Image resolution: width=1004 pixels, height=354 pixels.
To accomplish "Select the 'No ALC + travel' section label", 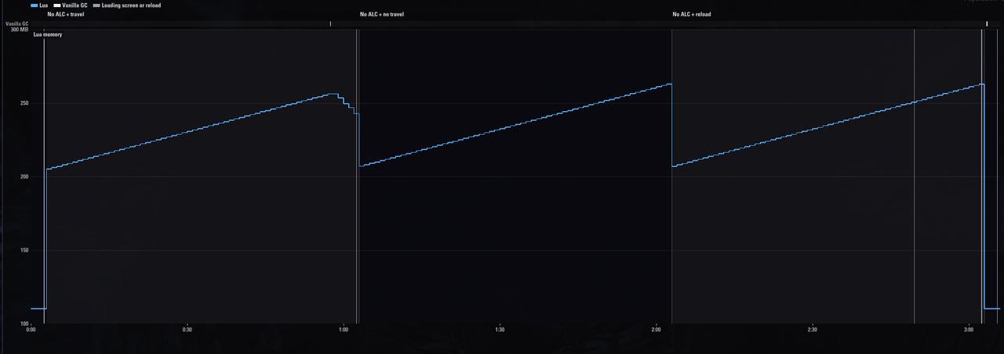I will click(x=66, y=14).
